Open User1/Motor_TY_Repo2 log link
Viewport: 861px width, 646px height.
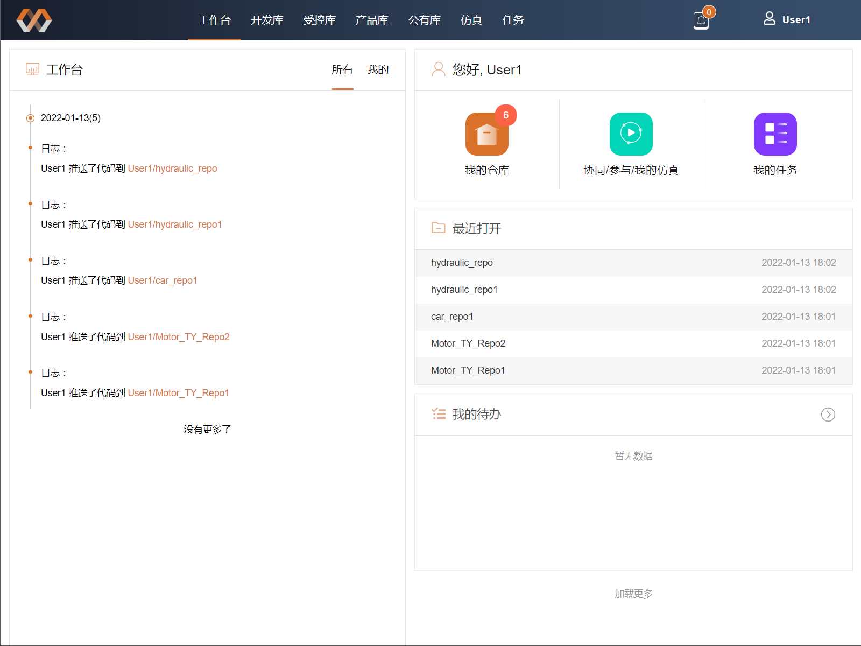179,337
